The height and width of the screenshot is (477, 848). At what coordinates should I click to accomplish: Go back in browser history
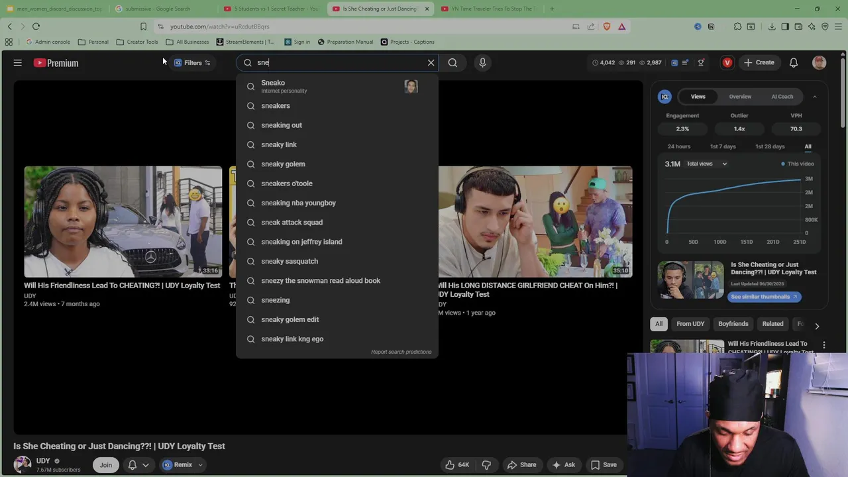tap(9, 26)
